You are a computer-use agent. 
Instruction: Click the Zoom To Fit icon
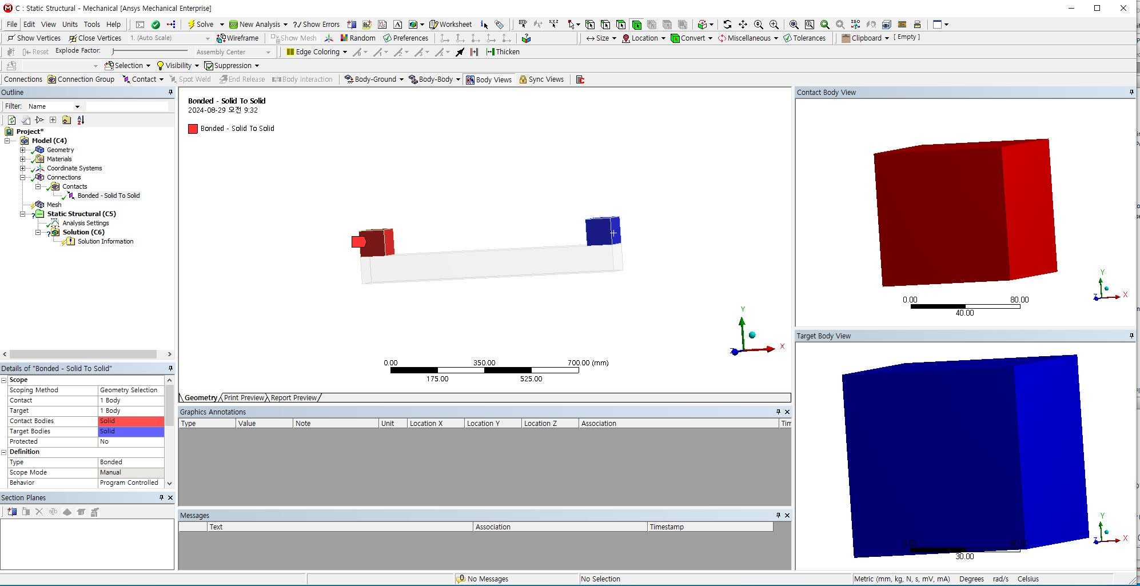[x=794, y=25]
